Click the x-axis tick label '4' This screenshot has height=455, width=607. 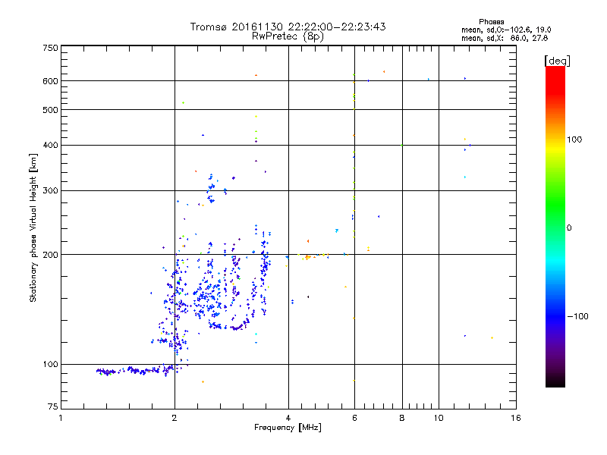pos(288,418)
